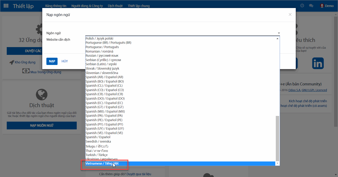This screenshot has width=338, height=177.
Task: Pick Swedish / svenska in language list
Action: point(98,142)
